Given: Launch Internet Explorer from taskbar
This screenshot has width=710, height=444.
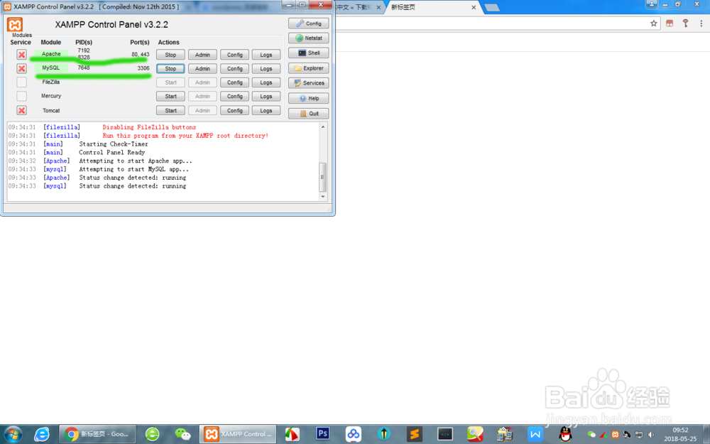Looking at the screenshot, I should 42,434.
